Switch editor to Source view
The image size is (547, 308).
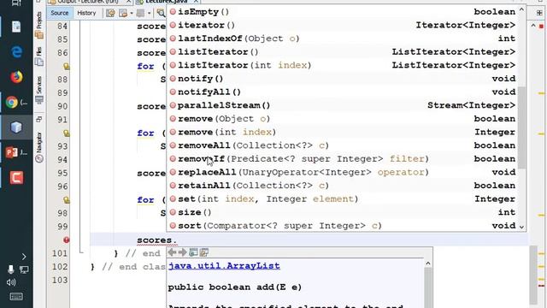point(60,13)
